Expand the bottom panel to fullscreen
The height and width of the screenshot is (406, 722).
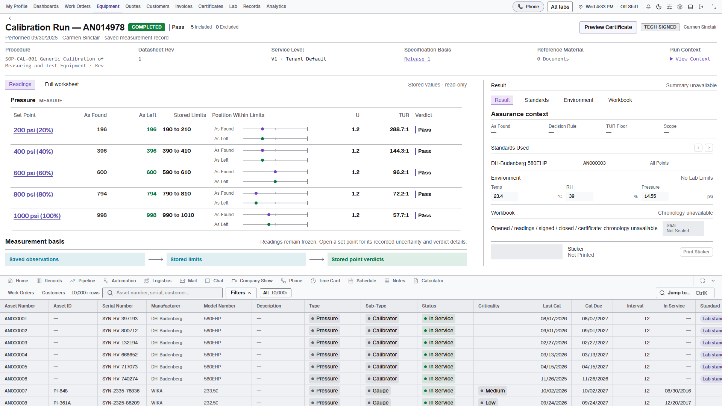point(702,281)
